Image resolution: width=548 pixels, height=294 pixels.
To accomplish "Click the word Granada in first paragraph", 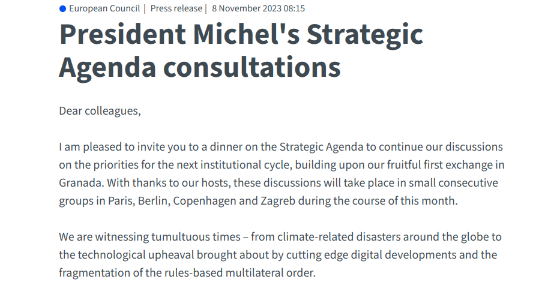I will pos(81,182).
